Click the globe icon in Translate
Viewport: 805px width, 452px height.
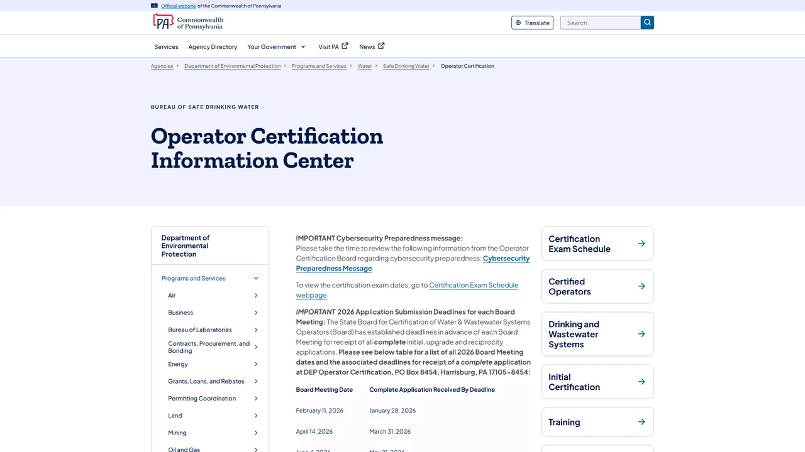point(518,23)
